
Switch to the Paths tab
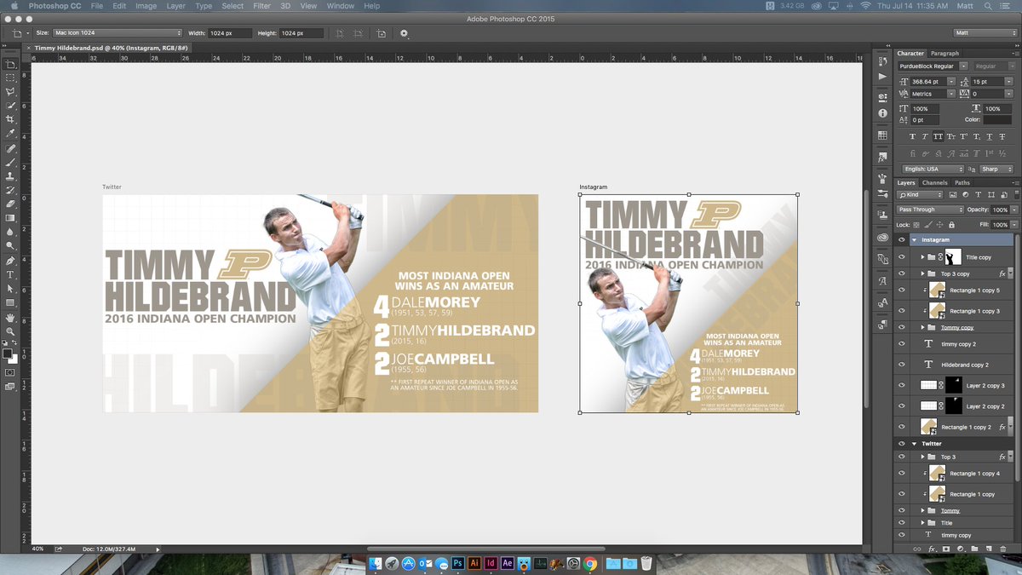962,182
